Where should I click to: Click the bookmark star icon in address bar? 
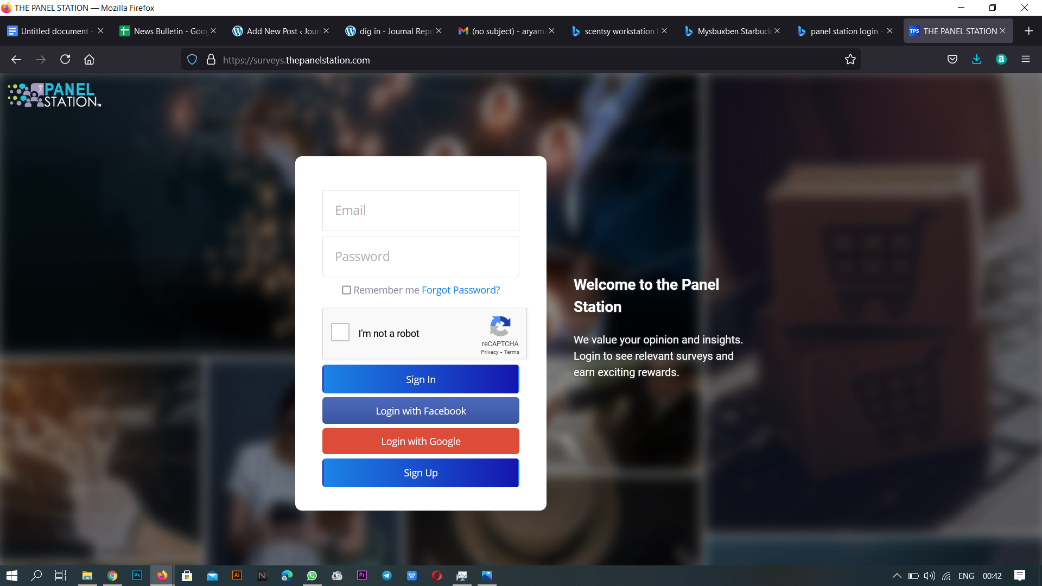click(x=850, y=59)
